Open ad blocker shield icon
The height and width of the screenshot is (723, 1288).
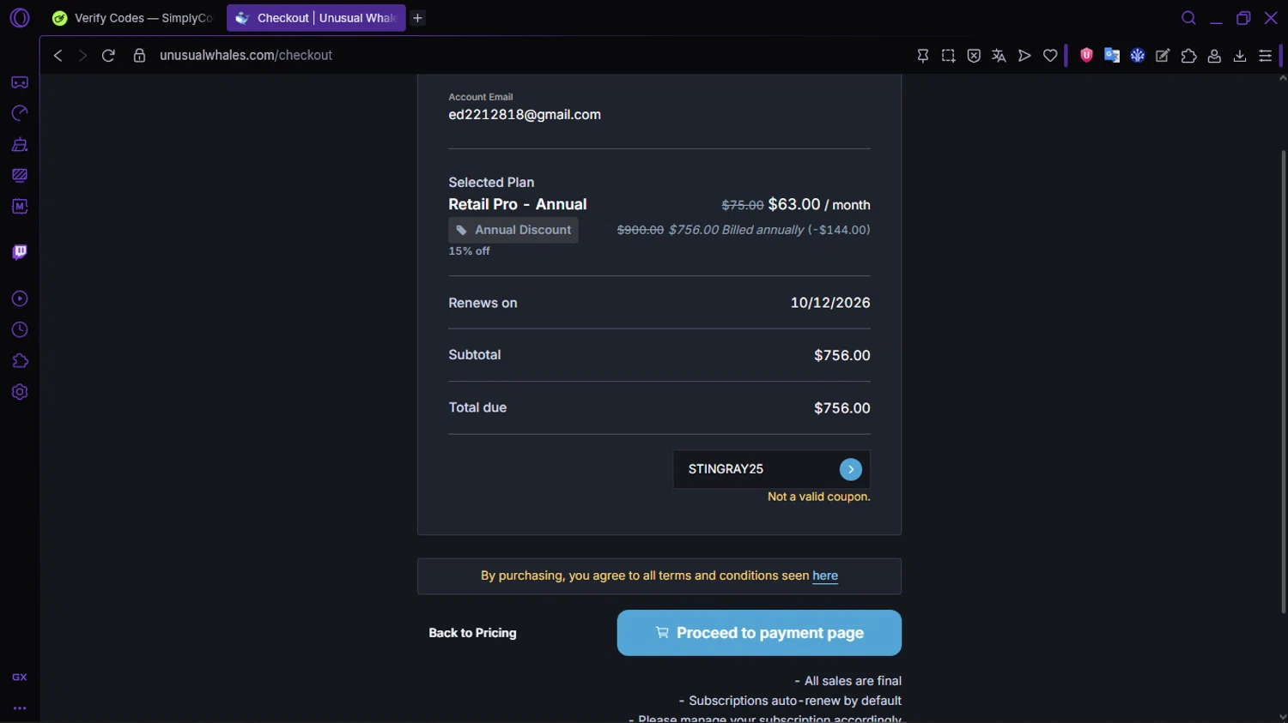click(974, 55)
